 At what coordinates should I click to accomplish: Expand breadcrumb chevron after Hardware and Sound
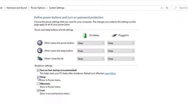click(29, 8)
